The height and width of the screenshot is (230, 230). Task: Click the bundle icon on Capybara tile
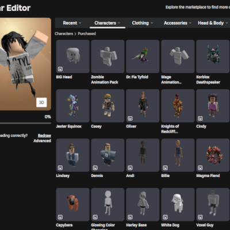(x=60, y=217)
